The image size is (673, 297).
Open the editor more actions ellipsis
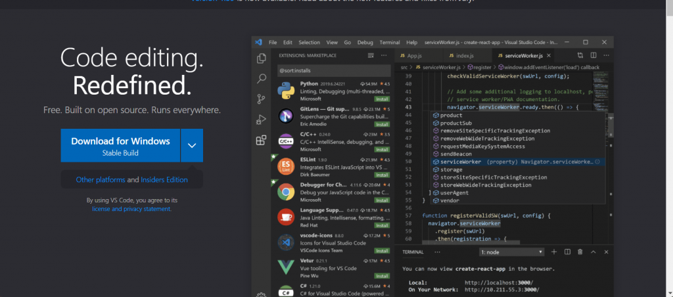[x=606, y=55]
